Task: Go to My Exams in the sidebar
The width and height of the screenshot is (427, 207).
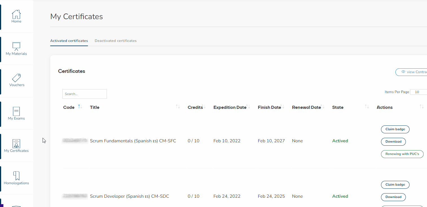Action: (x=16, y=111)
